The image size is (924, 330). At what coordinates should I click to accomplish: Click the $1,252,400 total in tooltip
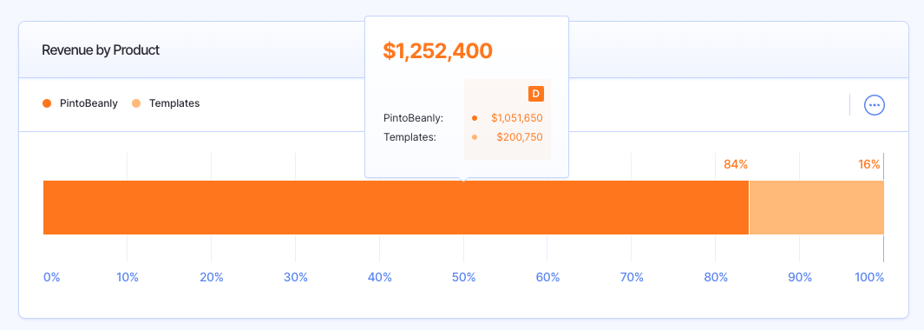437,50
